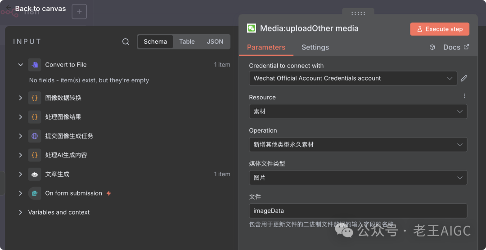Click the 1 item count beside 文章生成
486x250 pixels.
[x=222, y=174]
